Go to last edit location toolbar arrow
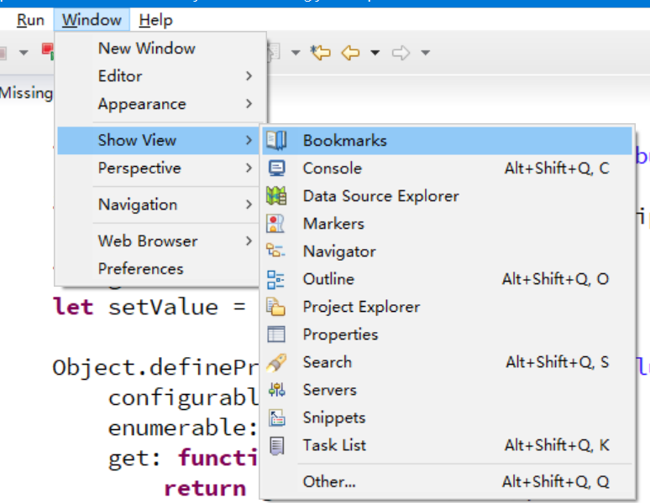The width and height of the screenshot is (650, 503). click(x=321, y=53)
